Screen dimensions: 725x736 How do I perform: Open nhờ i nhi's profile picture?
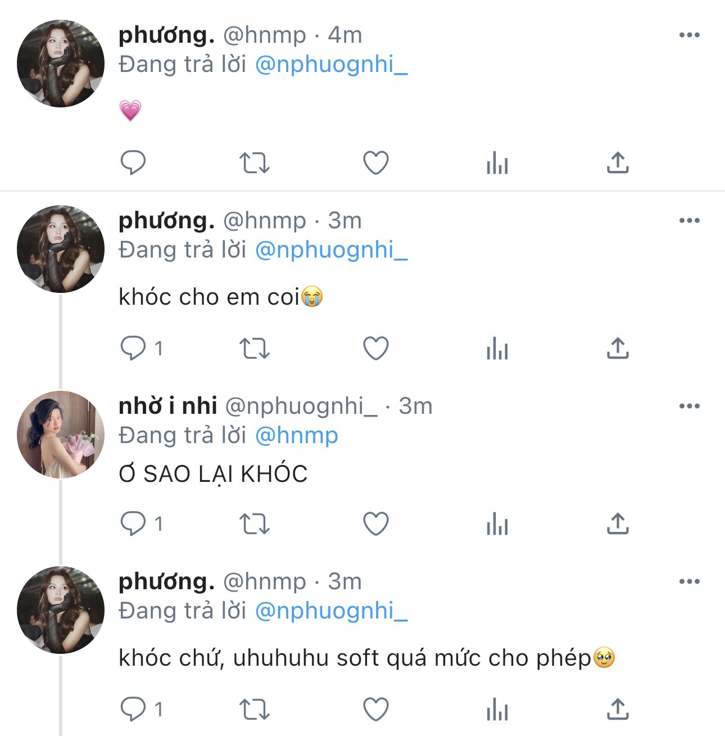[x=61, y=434]
